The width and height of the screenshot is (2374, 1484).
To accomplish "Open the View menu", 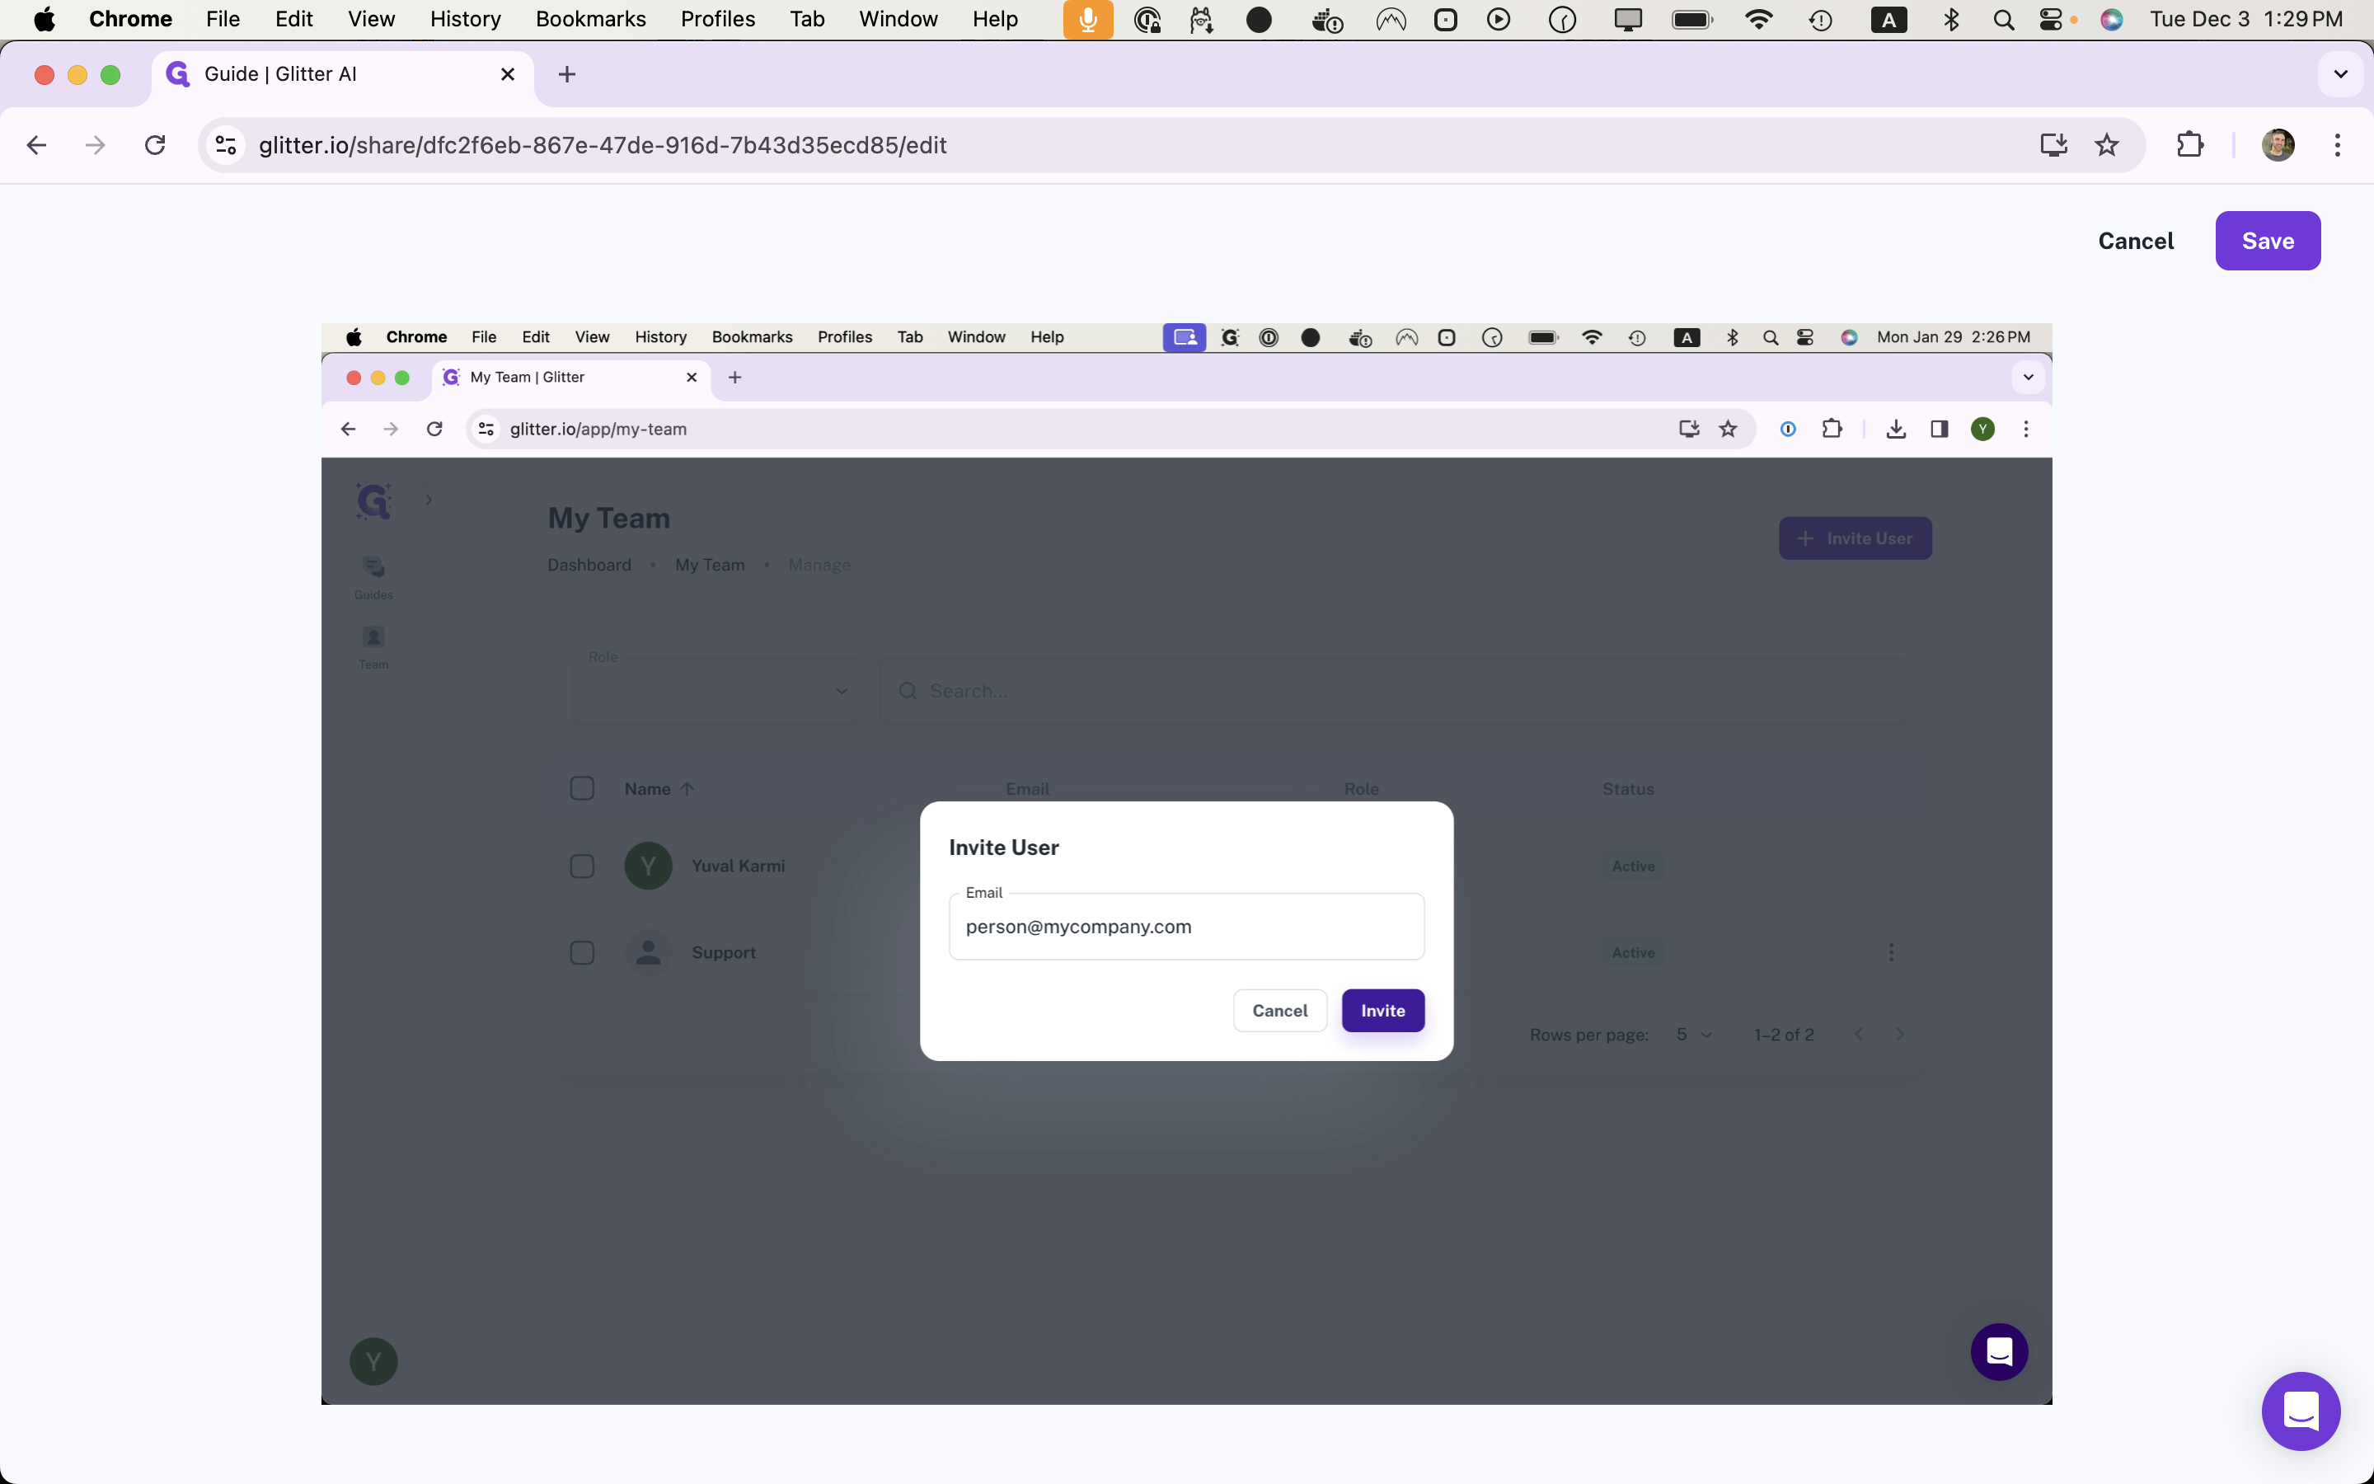I will click(371, 19).
